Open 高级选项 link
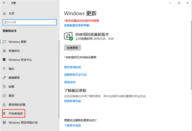This screenshot has height=131, width=192. coord(70,82)
